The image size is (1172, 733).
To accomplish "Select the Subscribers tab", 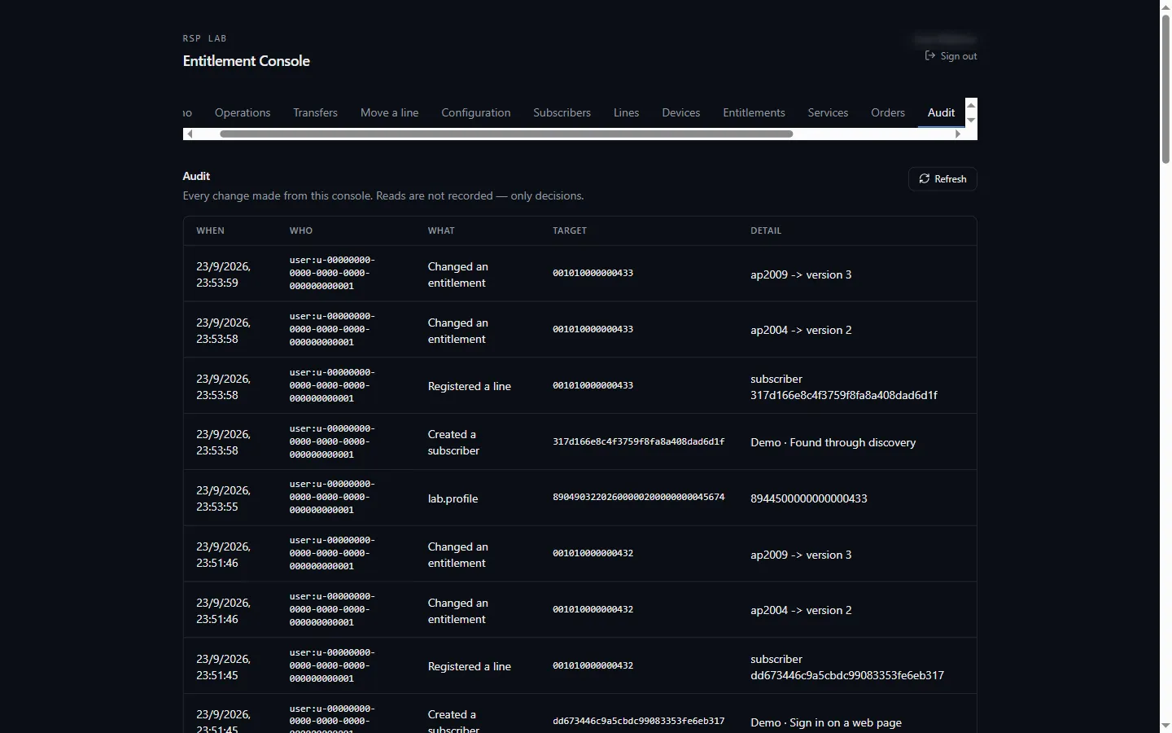I will pos(562,112).
